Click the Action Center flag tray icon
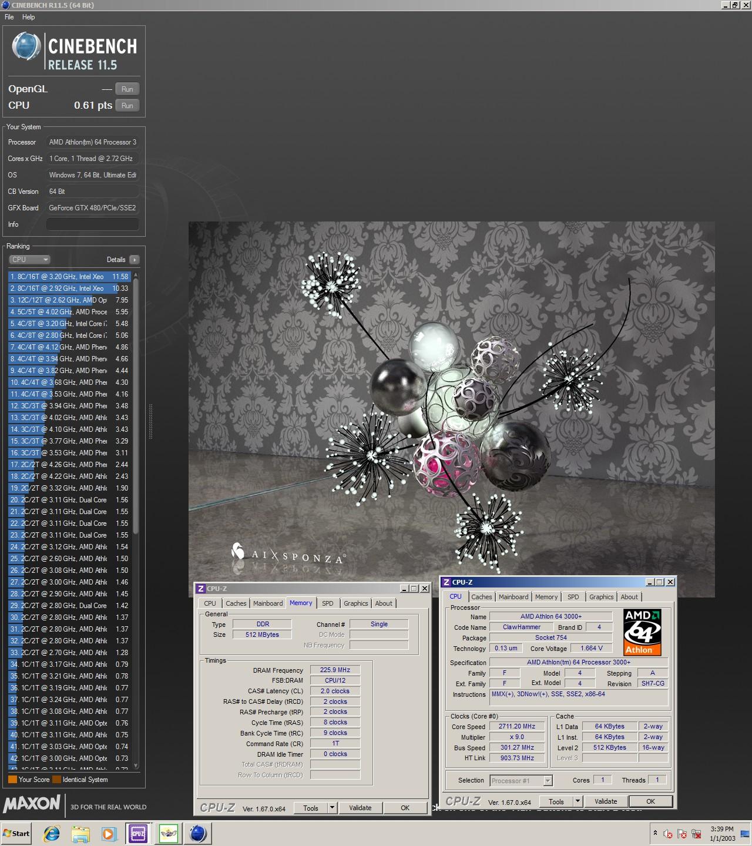The image size is (752, 846). pyautogui.click(x=682, y=834)
